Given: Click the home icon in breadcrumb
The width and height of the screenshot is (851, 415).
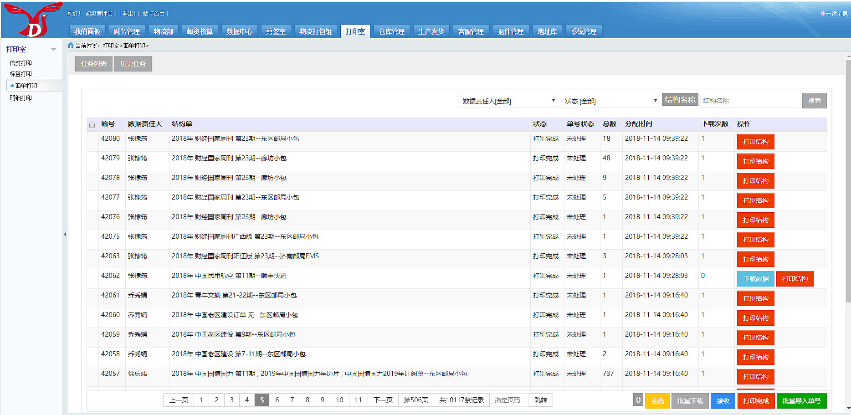Looking at the screenshot, I should pos(71,45).
